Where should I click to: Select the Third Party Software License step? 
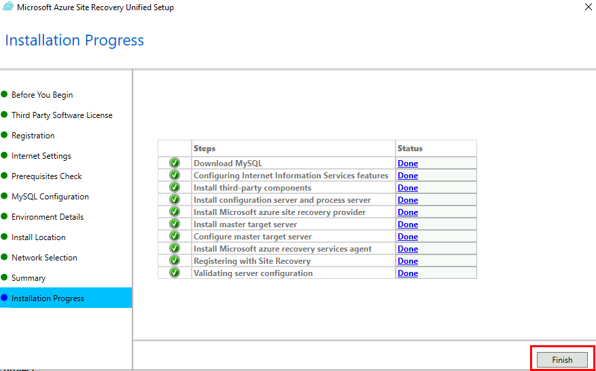coord(62,115)
